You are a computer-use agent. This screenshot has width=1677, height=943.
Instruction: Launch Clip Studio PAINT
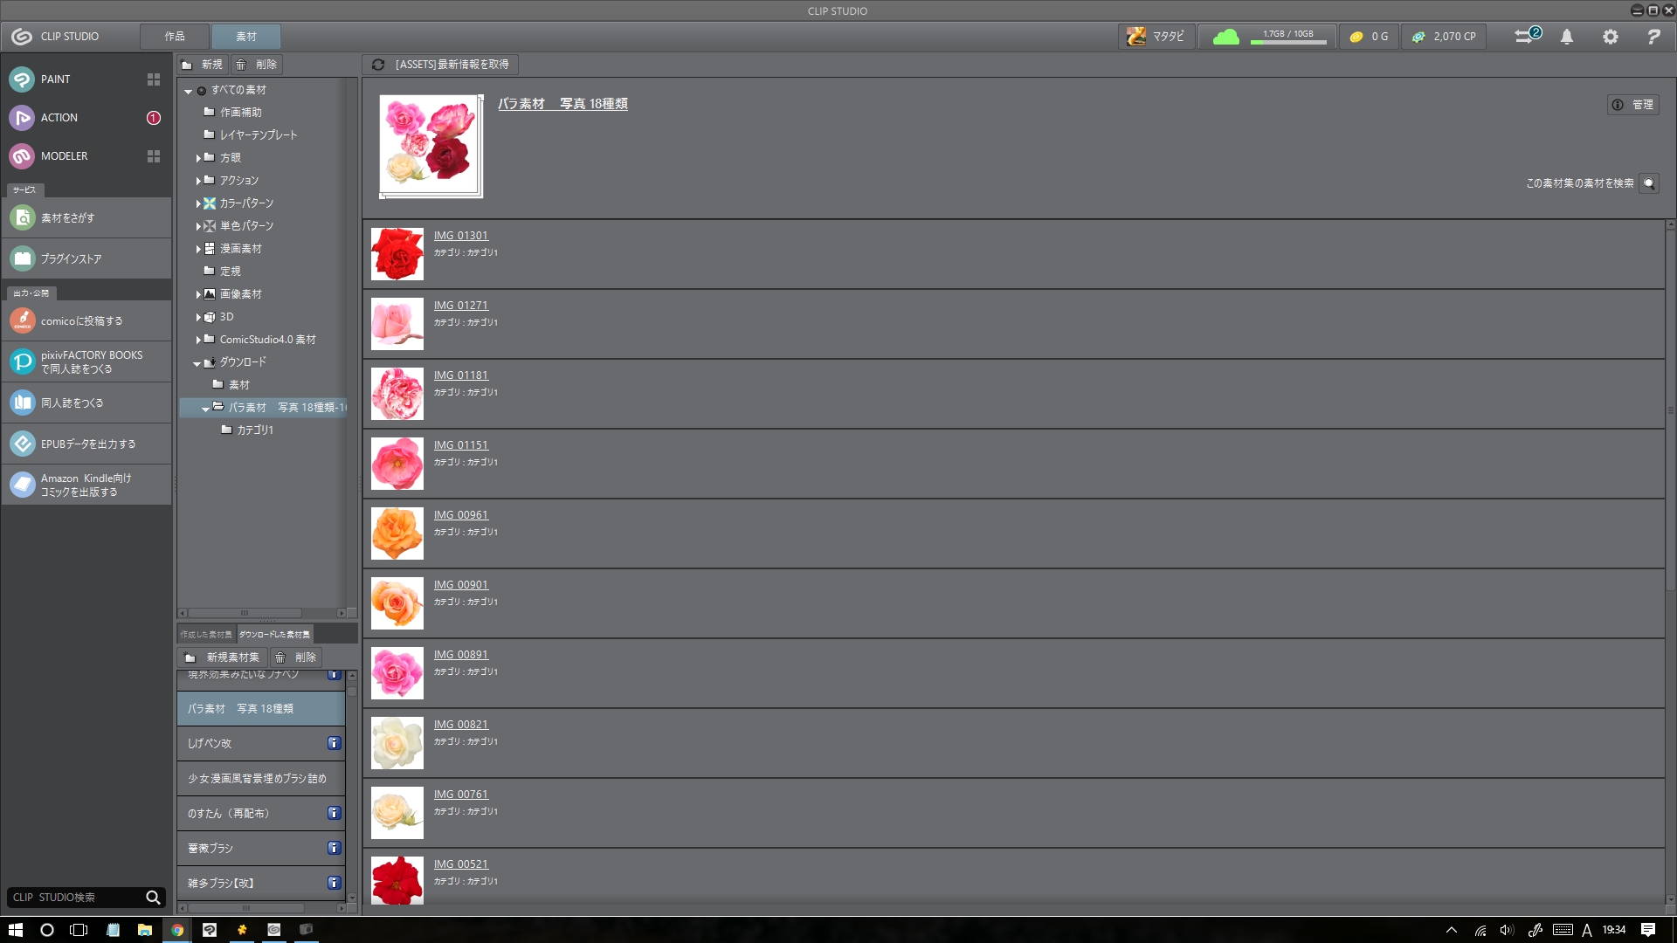coord(85,79)
